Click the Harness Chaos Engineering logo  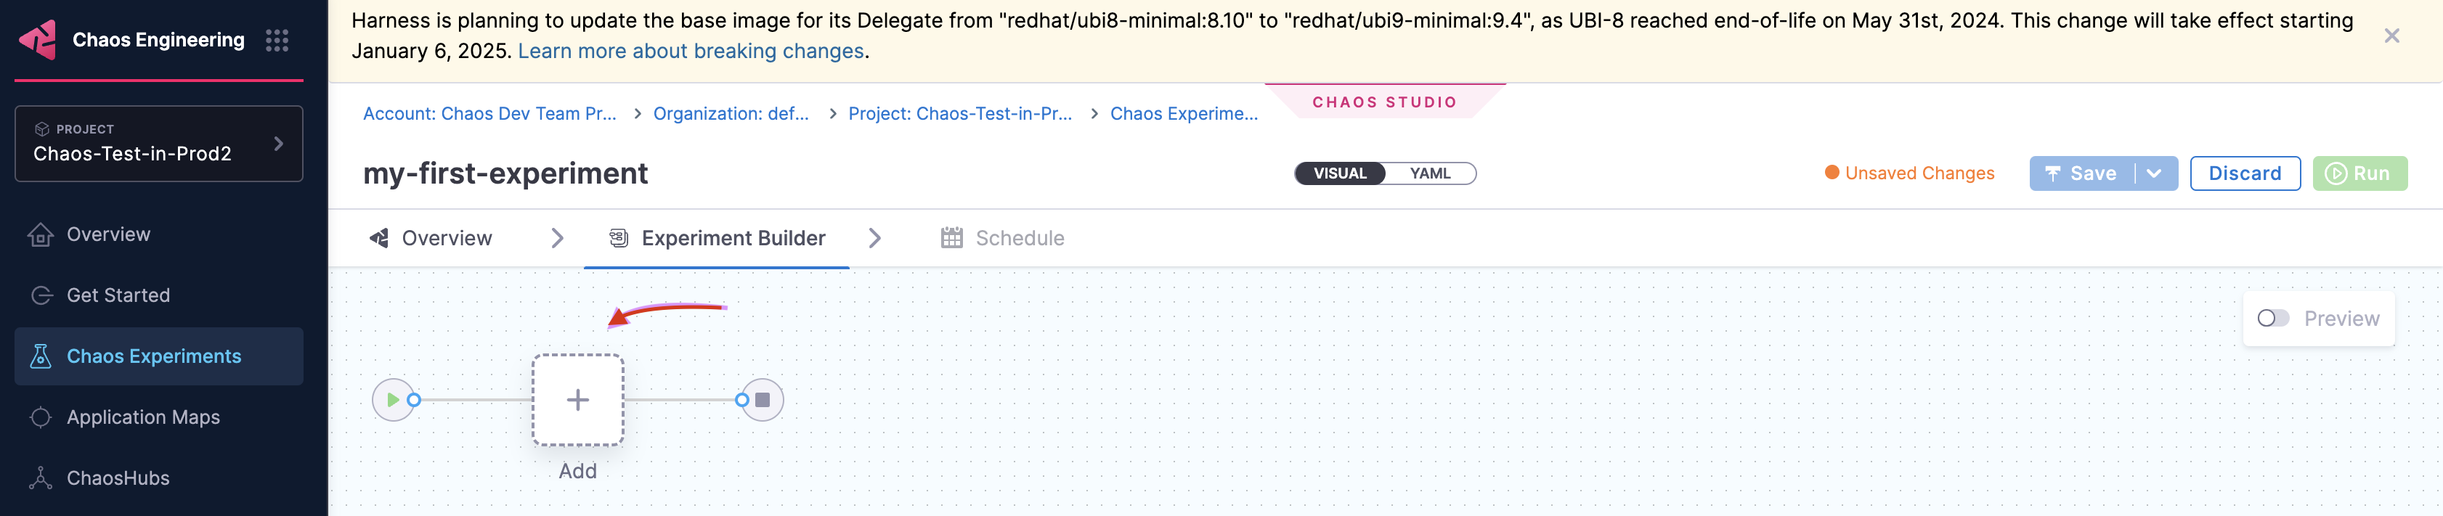(x=38, y=40)
